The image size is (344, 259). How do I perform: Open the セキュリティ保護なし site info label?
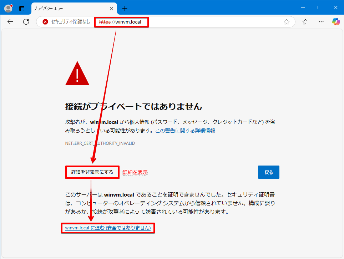pyautogui.click(x=70, y=22)
